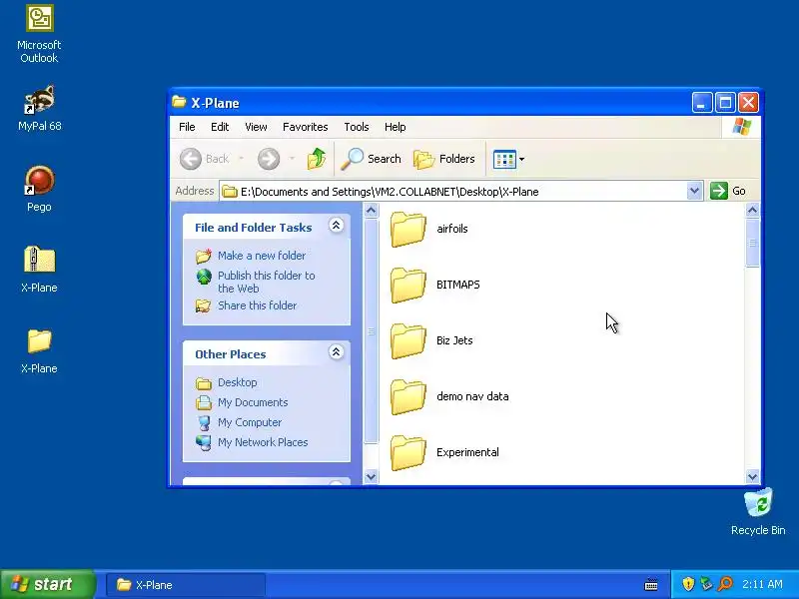The width and height of the screenshot is (799, 599).
Task: Select the MyPal 68 desktop shortcut
Action: [39, 109]
